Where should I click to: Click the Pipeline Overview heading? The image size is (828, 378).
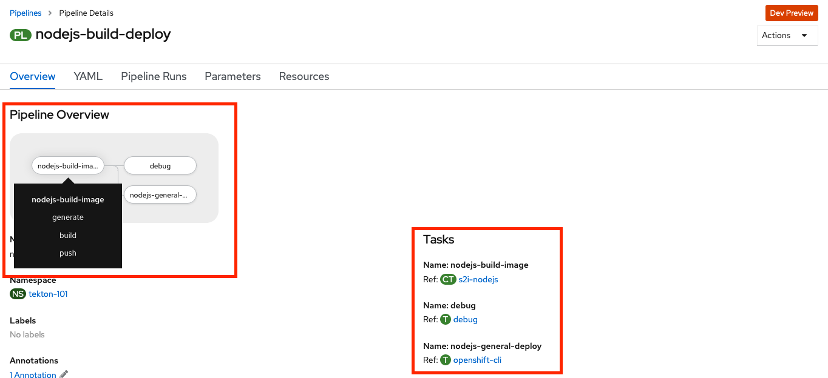[x=59, y=114]
